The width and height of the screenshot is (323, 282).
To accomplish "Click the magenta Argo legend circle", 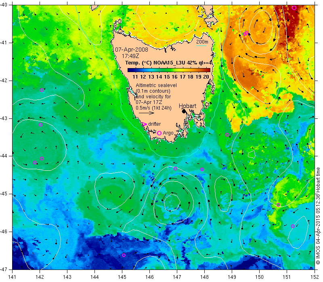I will click(159, 133).
